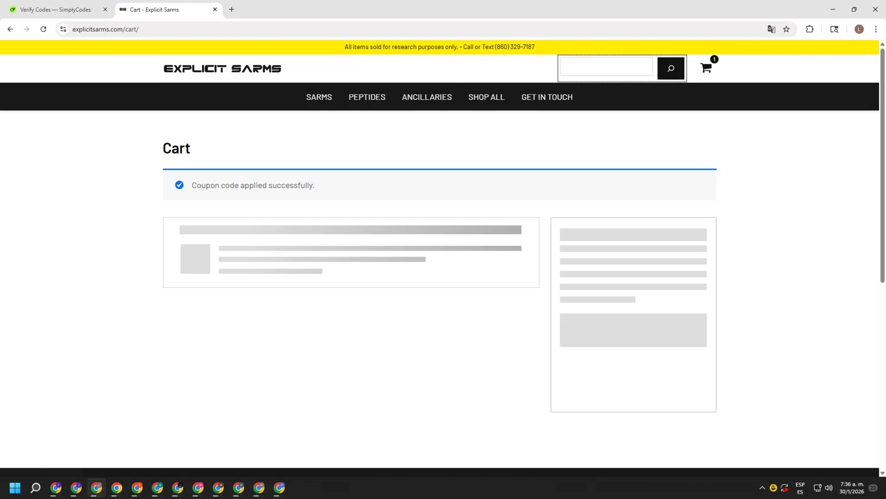Screen dimensions: 886x499
Task: Switch to the Verify Codes — SimplyCodes tab
Action: point(56,9)
